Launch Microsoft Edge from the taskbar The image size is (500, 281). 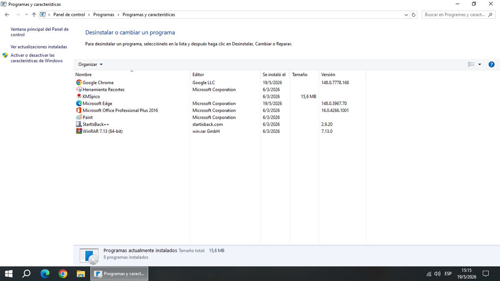(x=45, y=274)
